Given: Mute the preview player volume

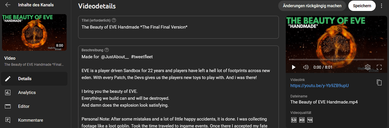Looking at the screenshot, I should click(306, 67).
